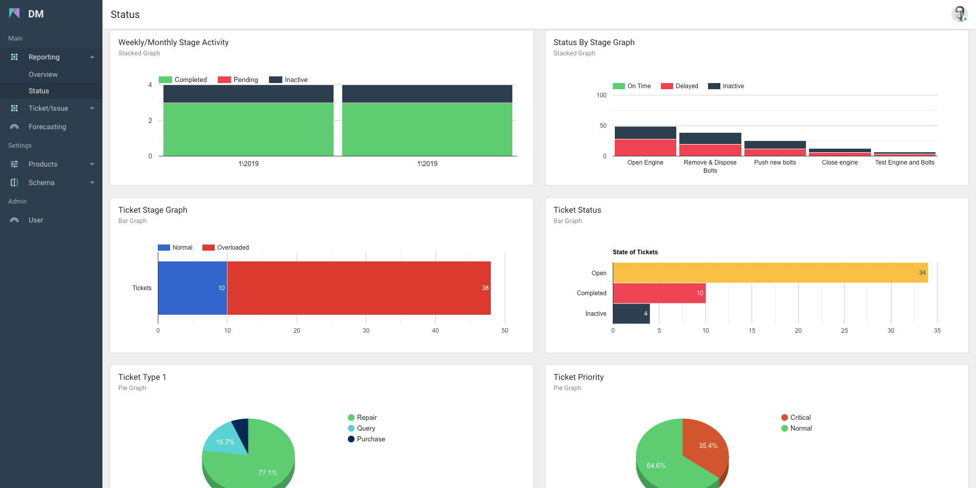Select the Reporting grid icon in sidebar
976x488 pixels.
pyautogui.click(x=14, y=57)
